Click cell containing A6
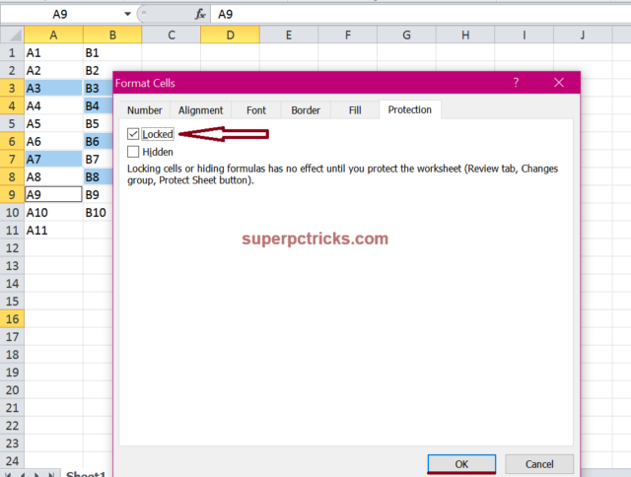The image size is (631, 477). coord(53,142)
